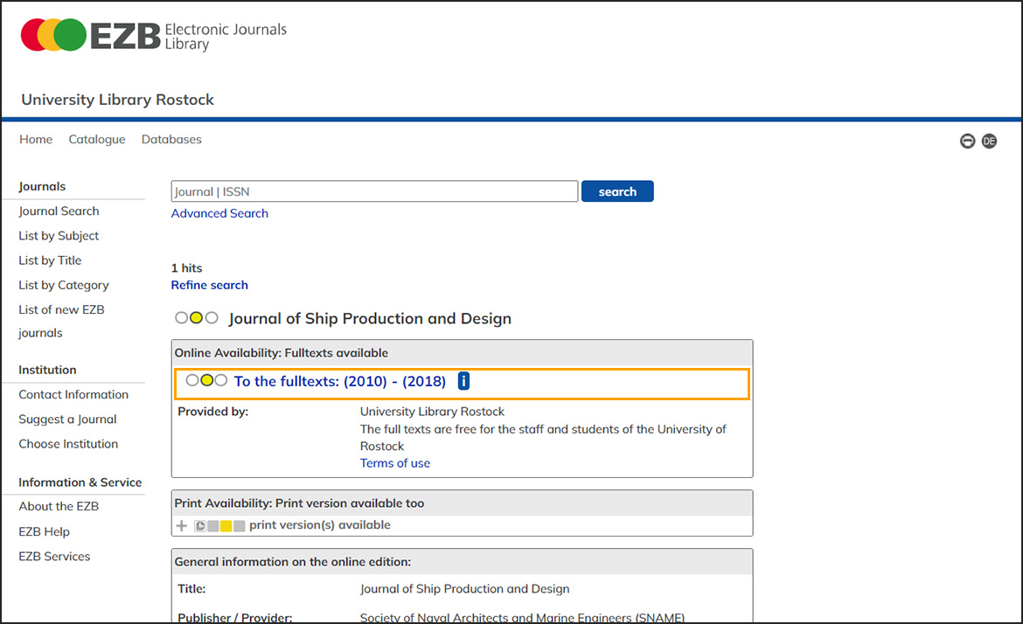Expand print availability with the plus icon
1023x624 pixels.
[x=181, y=525]
